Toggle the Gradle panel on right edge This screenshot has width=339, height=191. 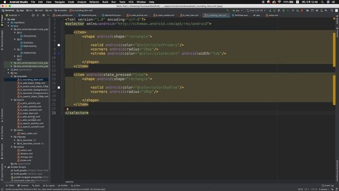[337, 20]
